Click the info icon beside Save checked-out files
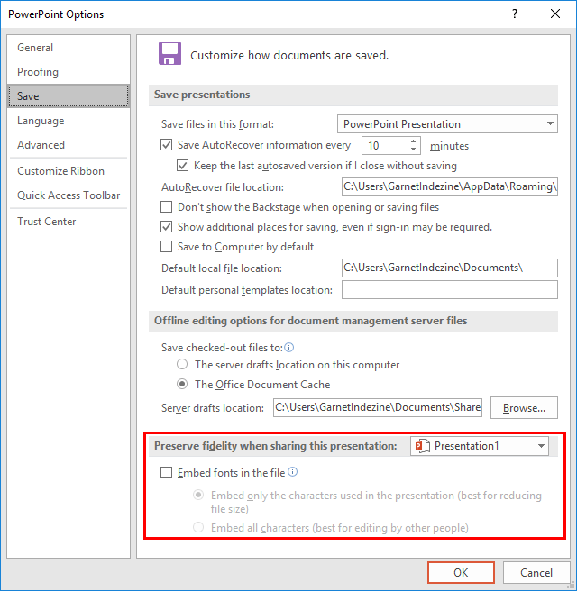 [288, 347]
